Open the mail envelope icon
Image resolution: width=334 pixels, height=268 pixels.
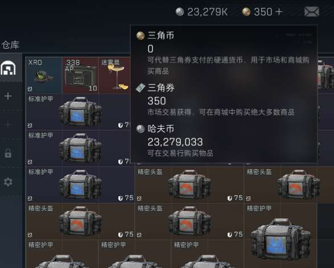[312, 11]
